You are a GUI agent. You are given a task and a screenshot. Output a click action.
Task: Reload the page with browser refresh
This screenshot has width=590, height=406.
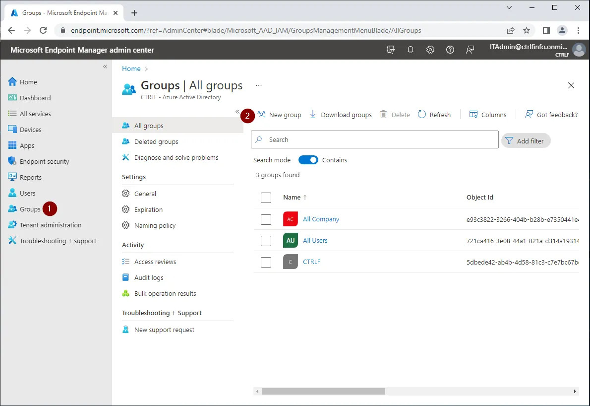tap(43, 30)
